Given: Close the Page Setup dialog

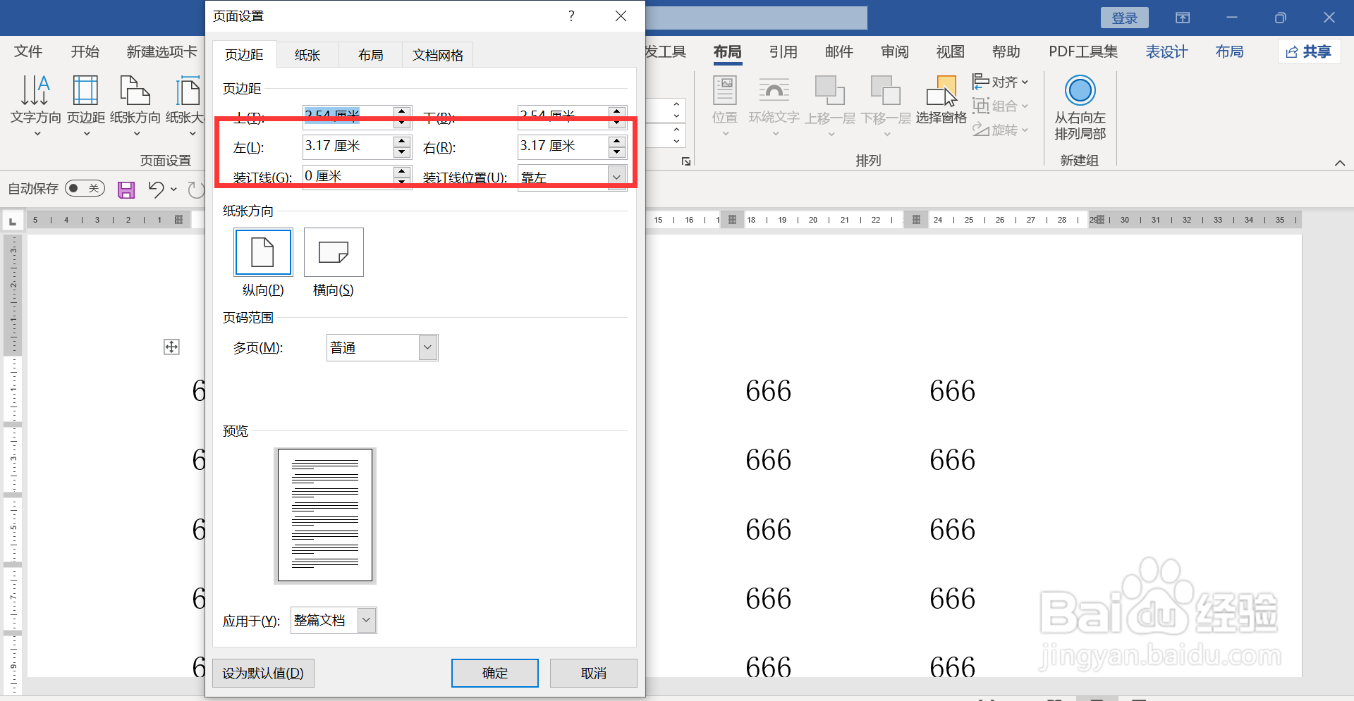Looking at the screenshot, I should 621,15.
